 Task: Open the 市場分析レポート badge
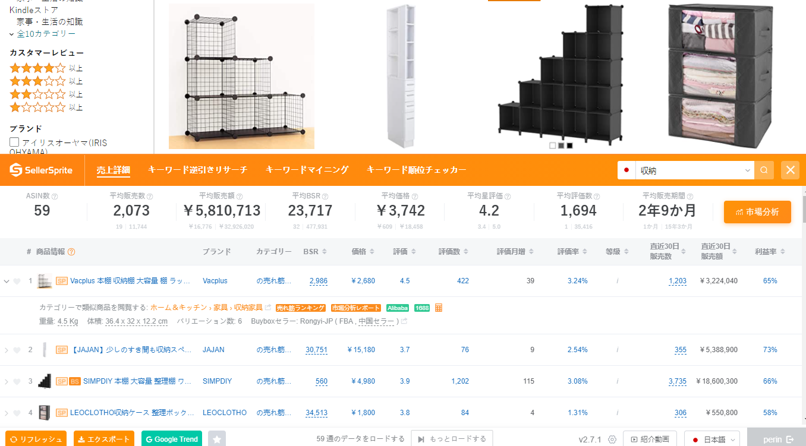tap(356, 308)
